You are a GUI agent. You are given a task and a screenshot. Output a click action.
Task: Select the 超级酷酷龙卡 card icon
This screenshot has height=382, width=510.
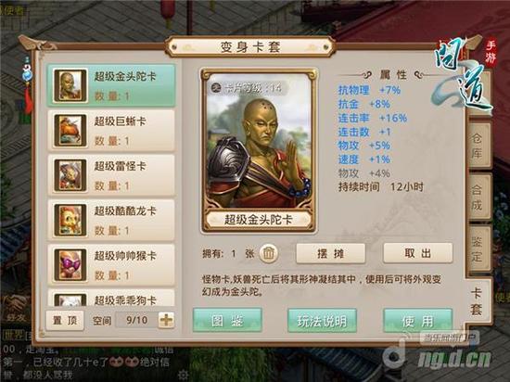pyautogui.click(x=70, y=221)
